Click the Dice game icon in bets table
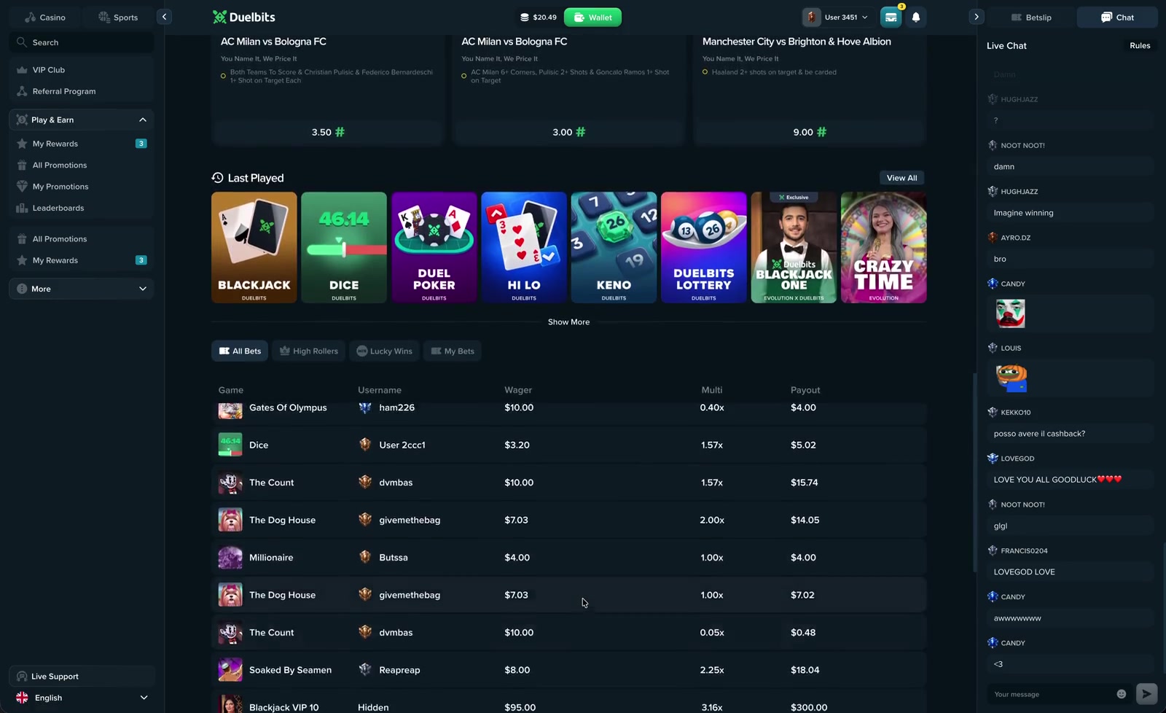1166x713 pixels. [230, 445]
